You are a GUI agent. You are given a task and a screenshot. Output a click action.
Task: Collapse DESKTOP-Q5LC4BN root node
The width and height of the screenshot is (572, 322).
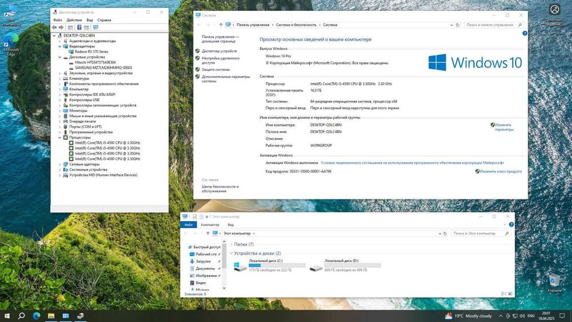(x=54, y=35)
